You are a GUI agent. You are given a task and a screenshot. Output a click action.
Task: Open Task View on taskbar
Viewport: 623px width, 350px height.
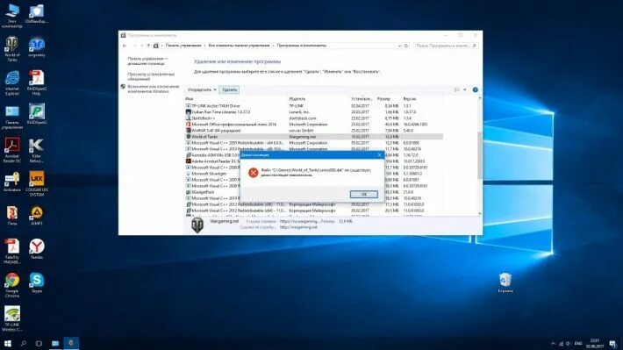coord(39,343)
